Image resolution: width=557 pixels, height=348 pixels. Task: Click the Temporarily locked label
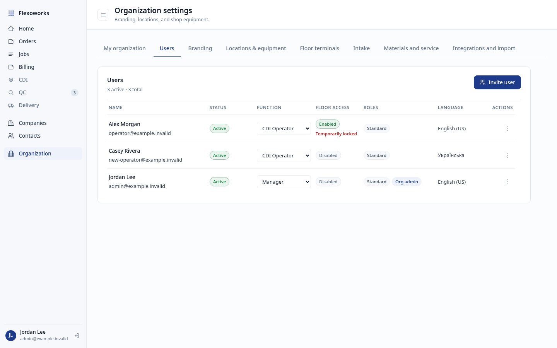click(336, 134)
